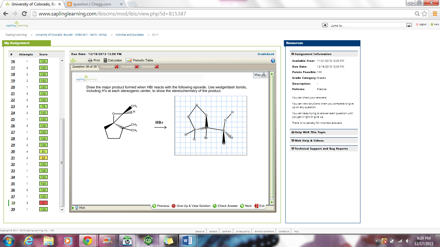440x247 pixels.
Task: Click the 50 score for question 30
Action: pyautogui.click(x=43, y=151)
